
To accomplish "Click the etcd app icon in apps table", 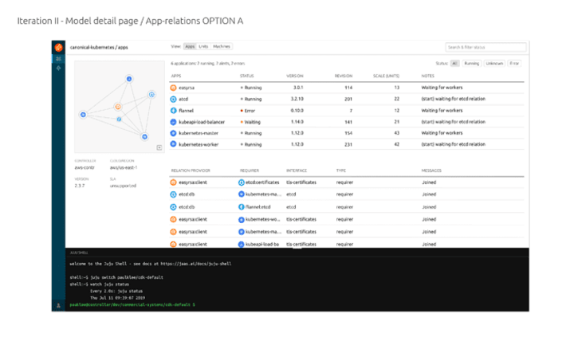I will (x=174, y=99).
